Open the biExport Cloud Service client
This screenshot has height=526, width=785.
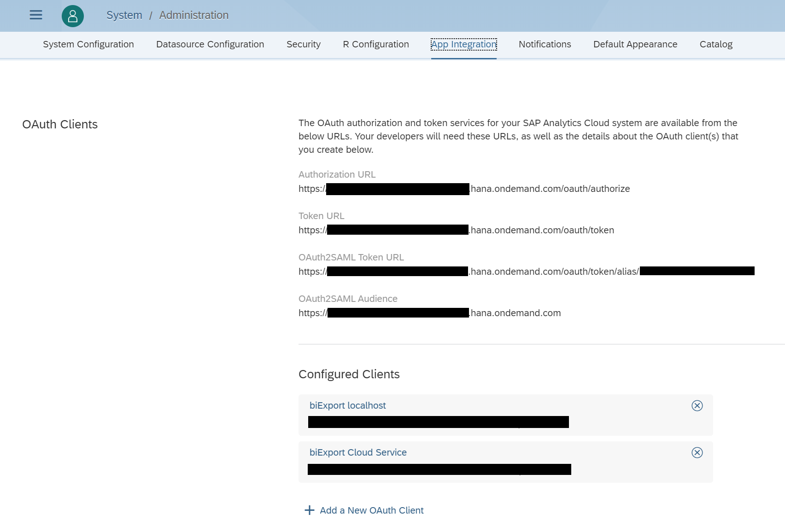pyautogui.click(x=358, y=452)
